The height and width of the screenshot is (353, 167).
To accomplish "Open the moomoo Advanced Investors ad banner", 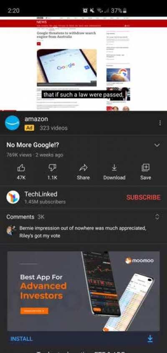I will pos(83,291).
